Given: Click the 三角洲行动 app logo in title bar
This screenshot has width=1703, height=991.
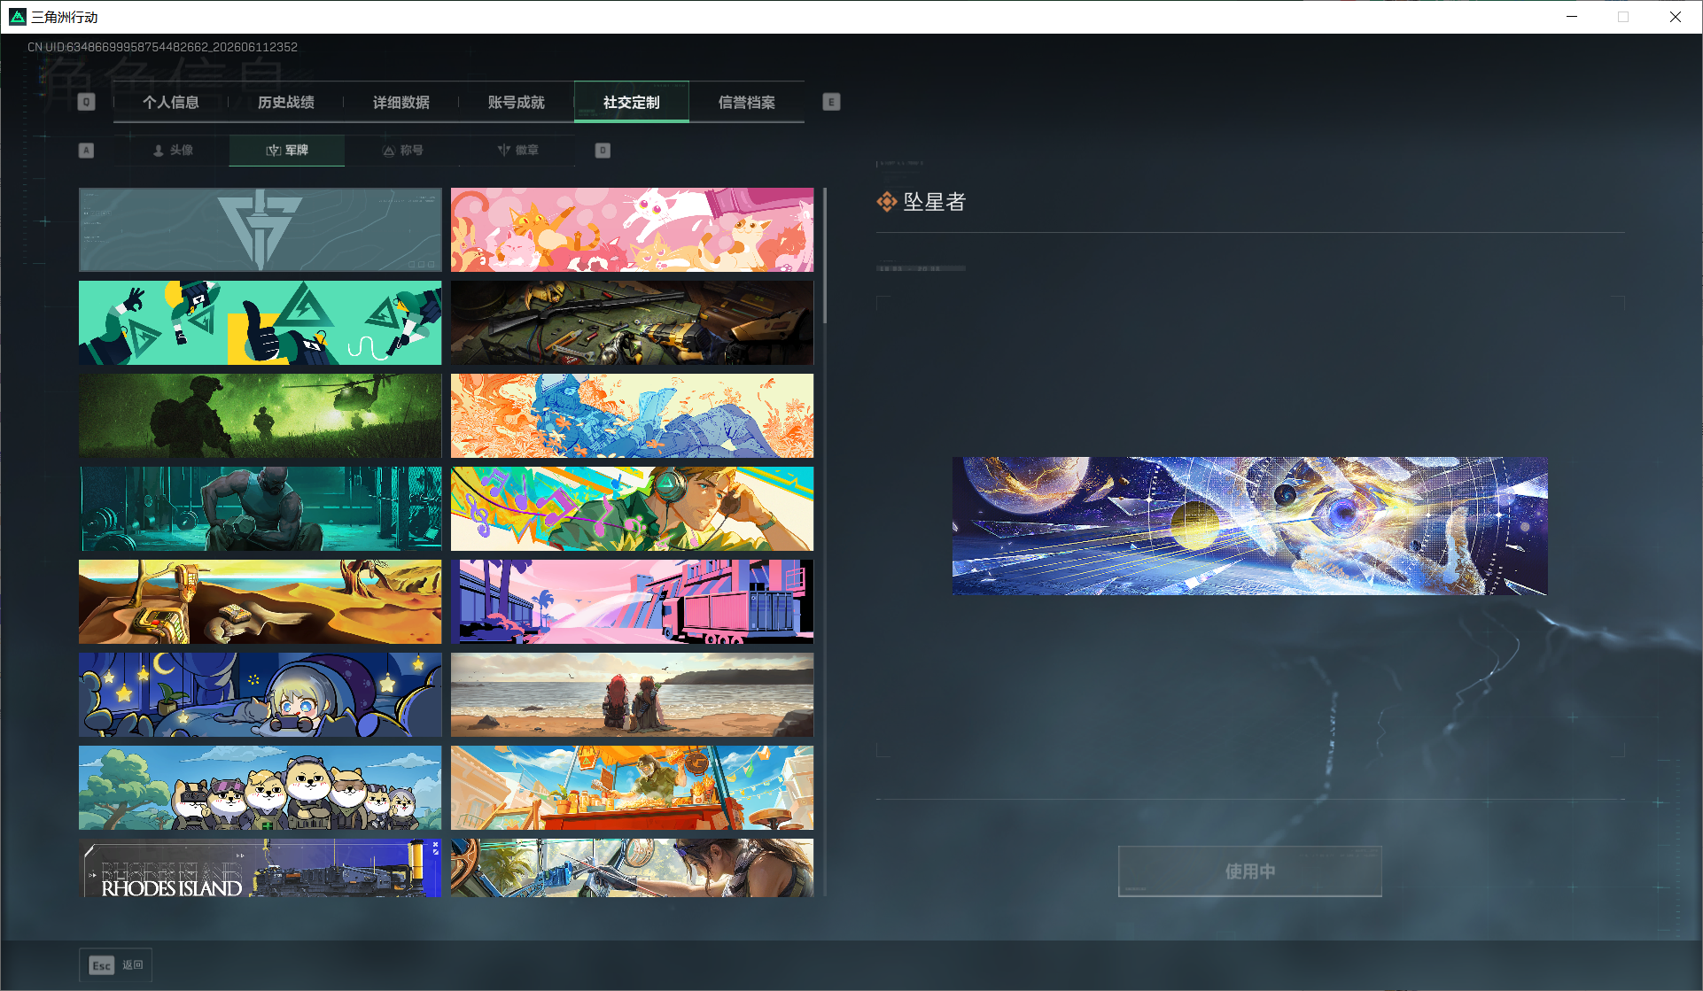Looking at the screenshot, I should click(x=18, y=17).
